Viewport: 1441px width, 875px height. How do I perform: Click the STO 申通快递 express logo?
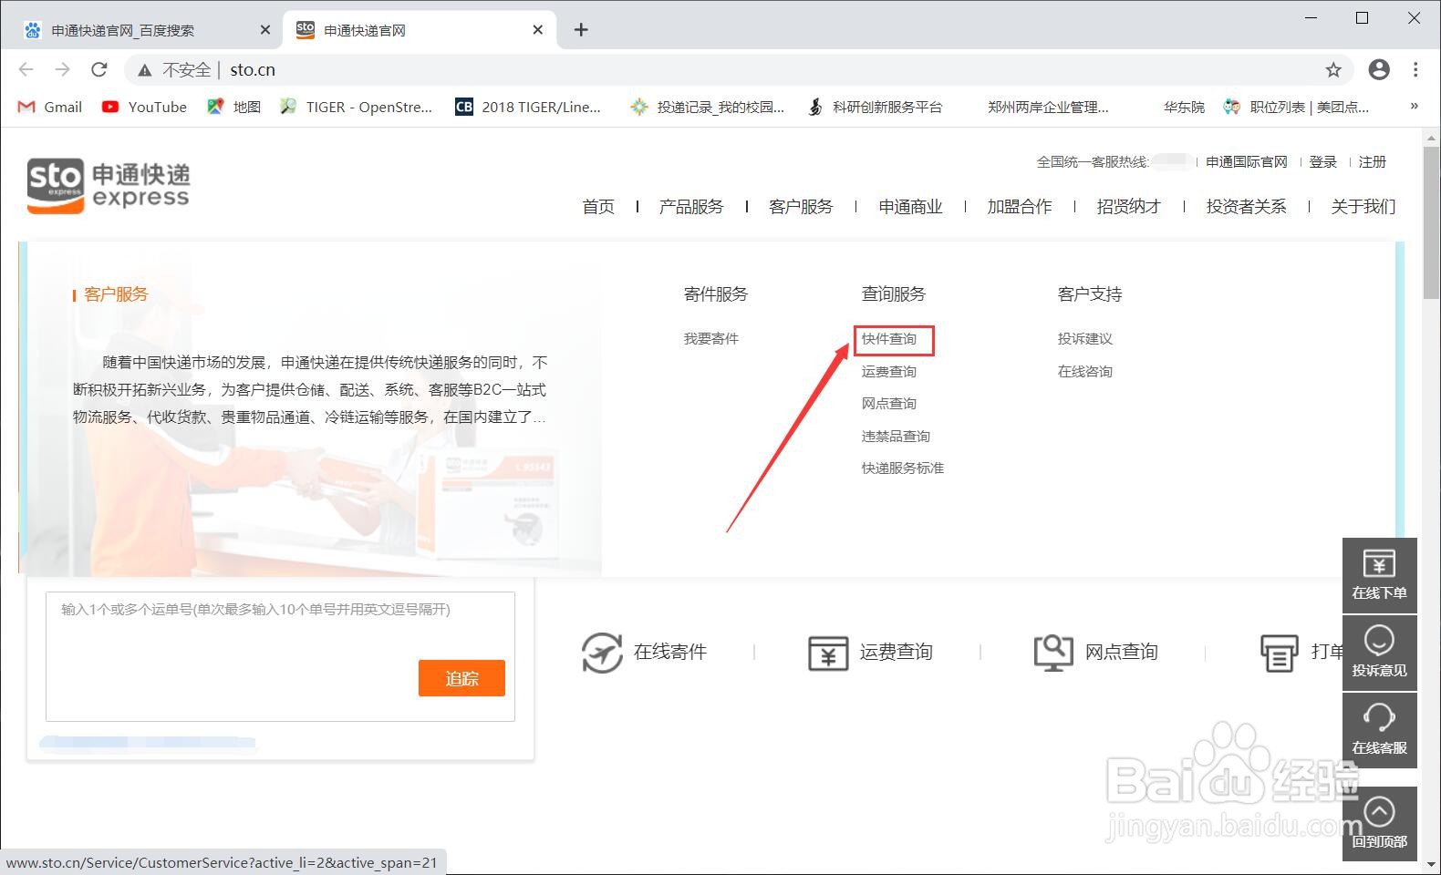pyautogui.click(x=109, y=186)
